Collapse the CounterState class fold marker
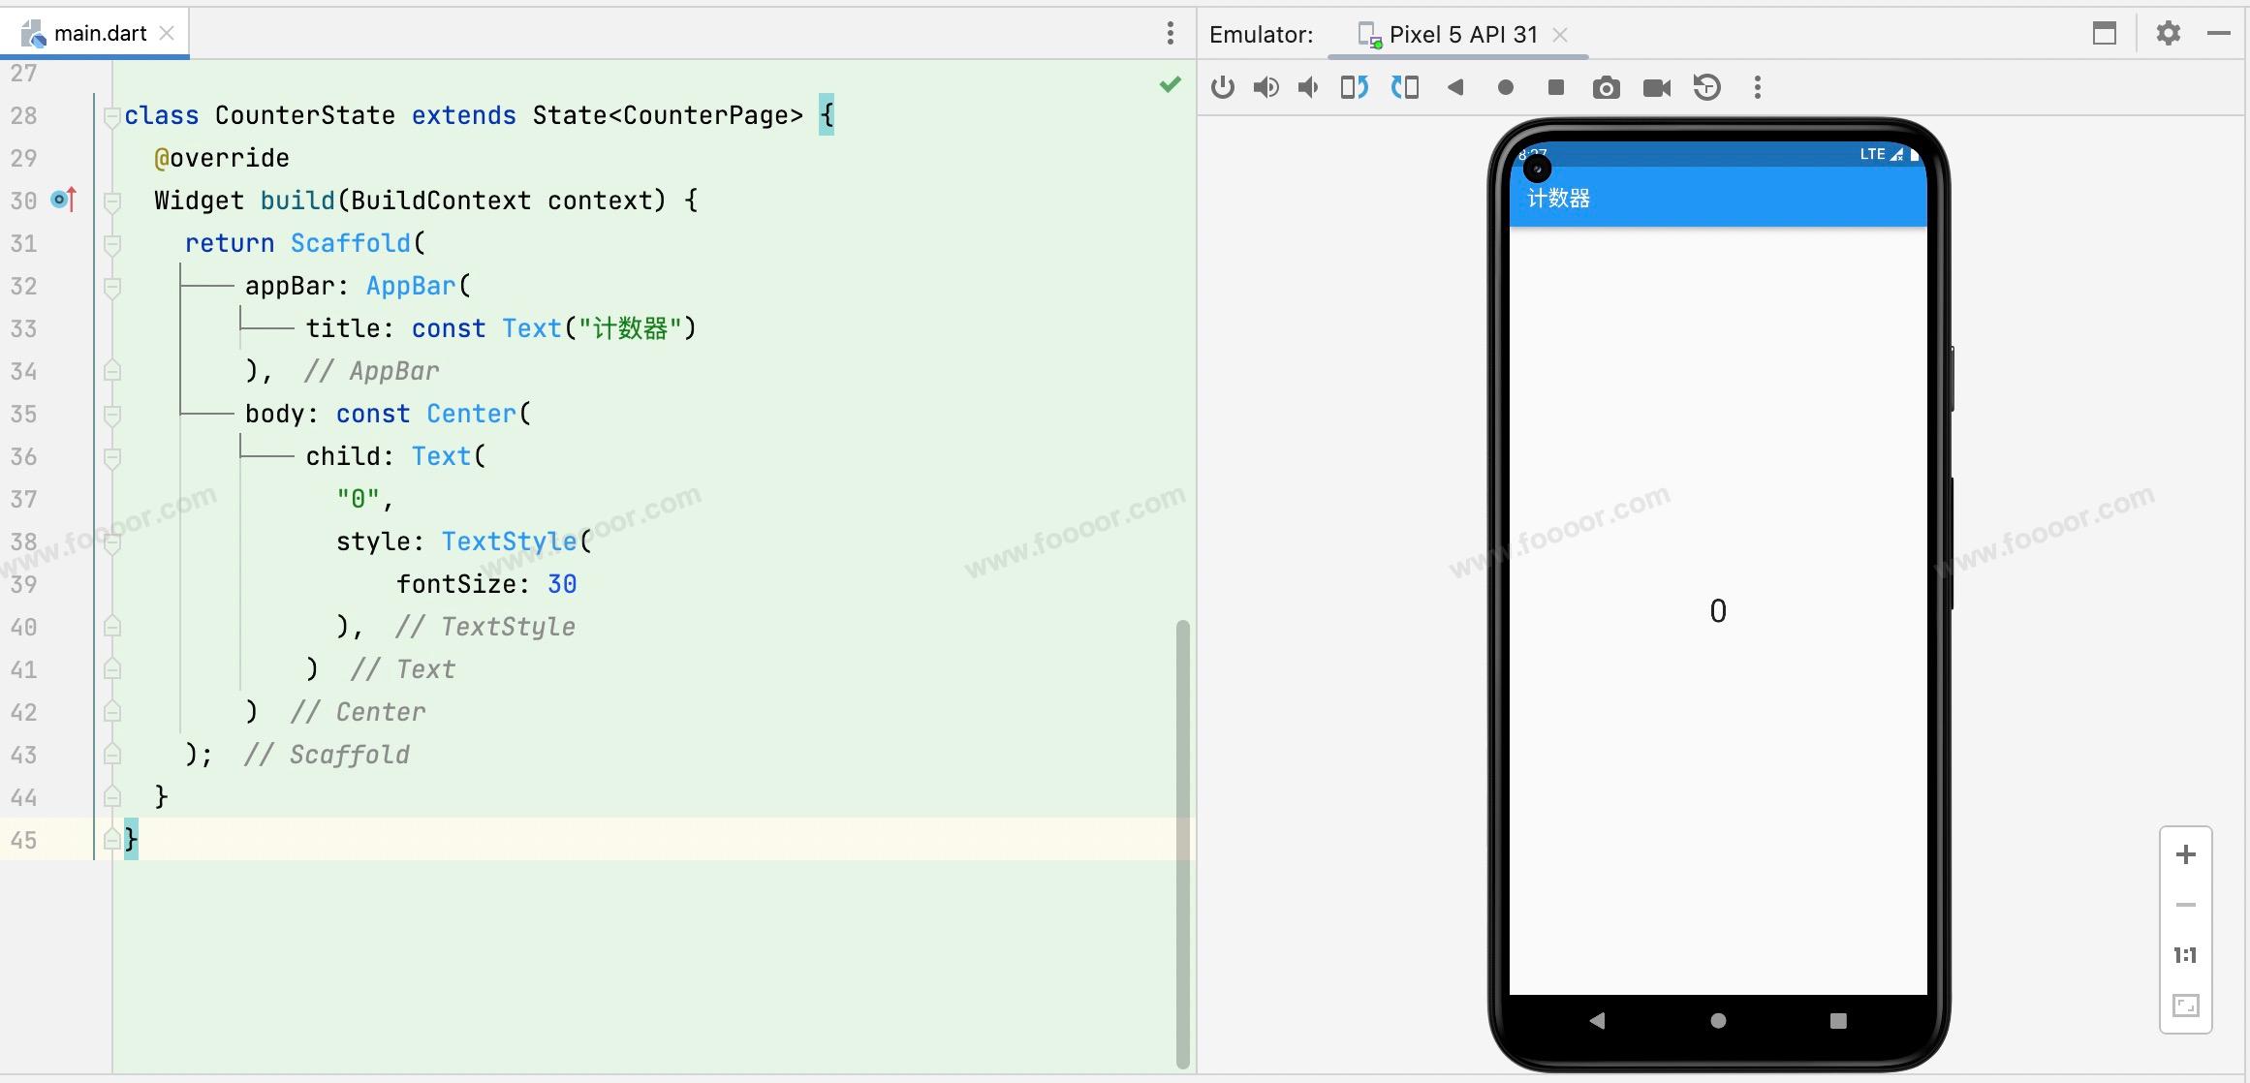2250x1083 pixels. pos(111,116)
